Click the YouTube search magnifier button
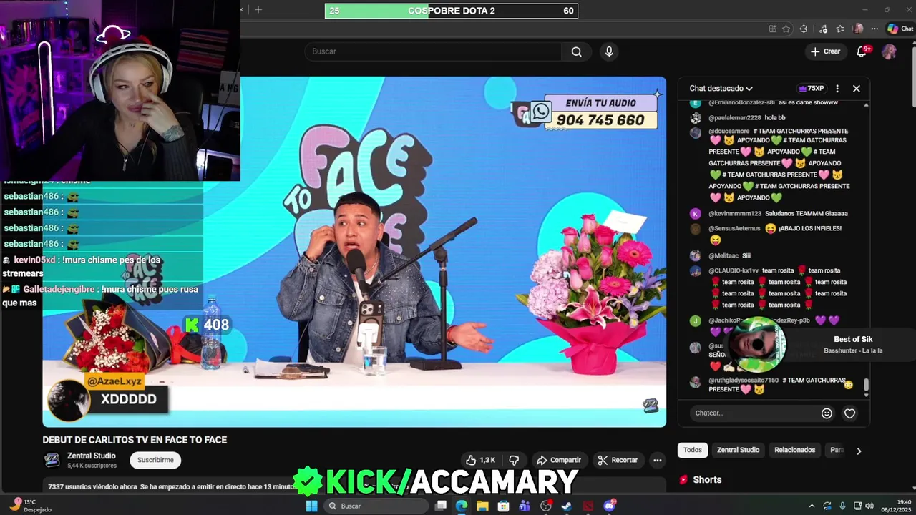916x515 pixels. [x=576, y=51]
